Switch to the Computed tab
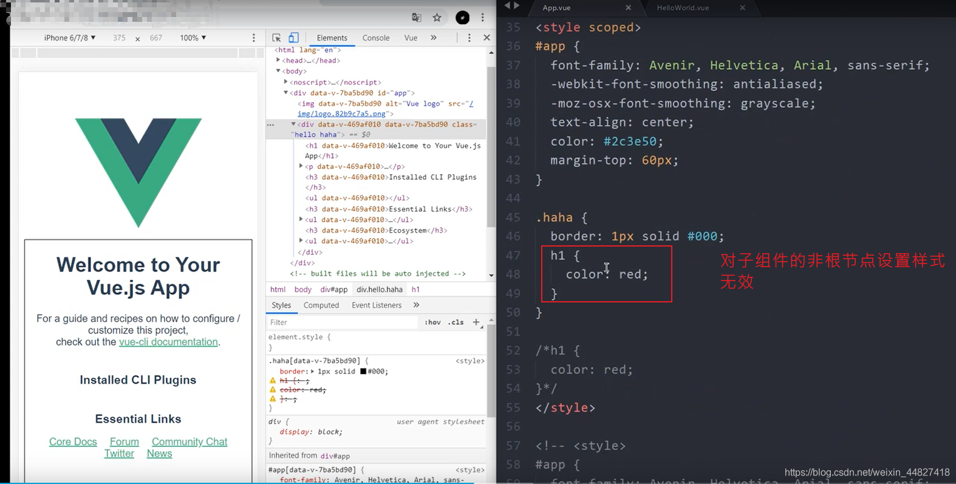Viewport: 956px width, 484px height. (321, 305)
